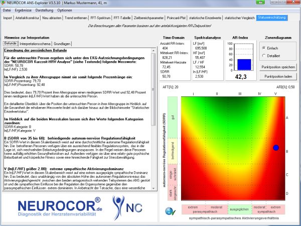Click scroll up arrow in Befunde text panel
Viewport: 301px width, 226px height.
[153, 51]
